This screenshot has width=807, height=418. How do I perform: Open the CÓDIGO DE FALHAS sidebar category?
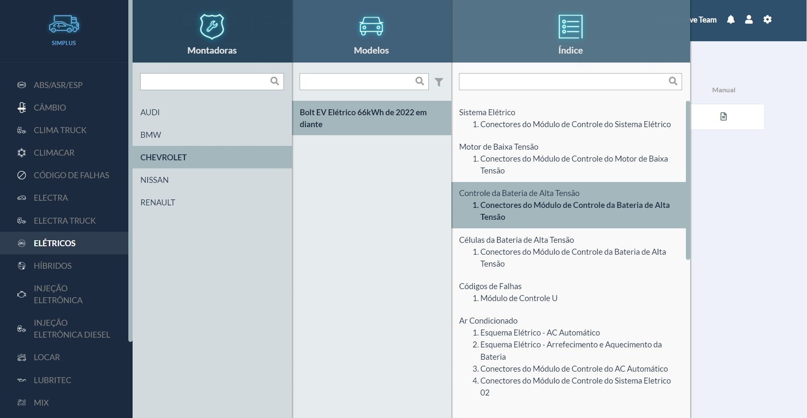coord(71,175)
